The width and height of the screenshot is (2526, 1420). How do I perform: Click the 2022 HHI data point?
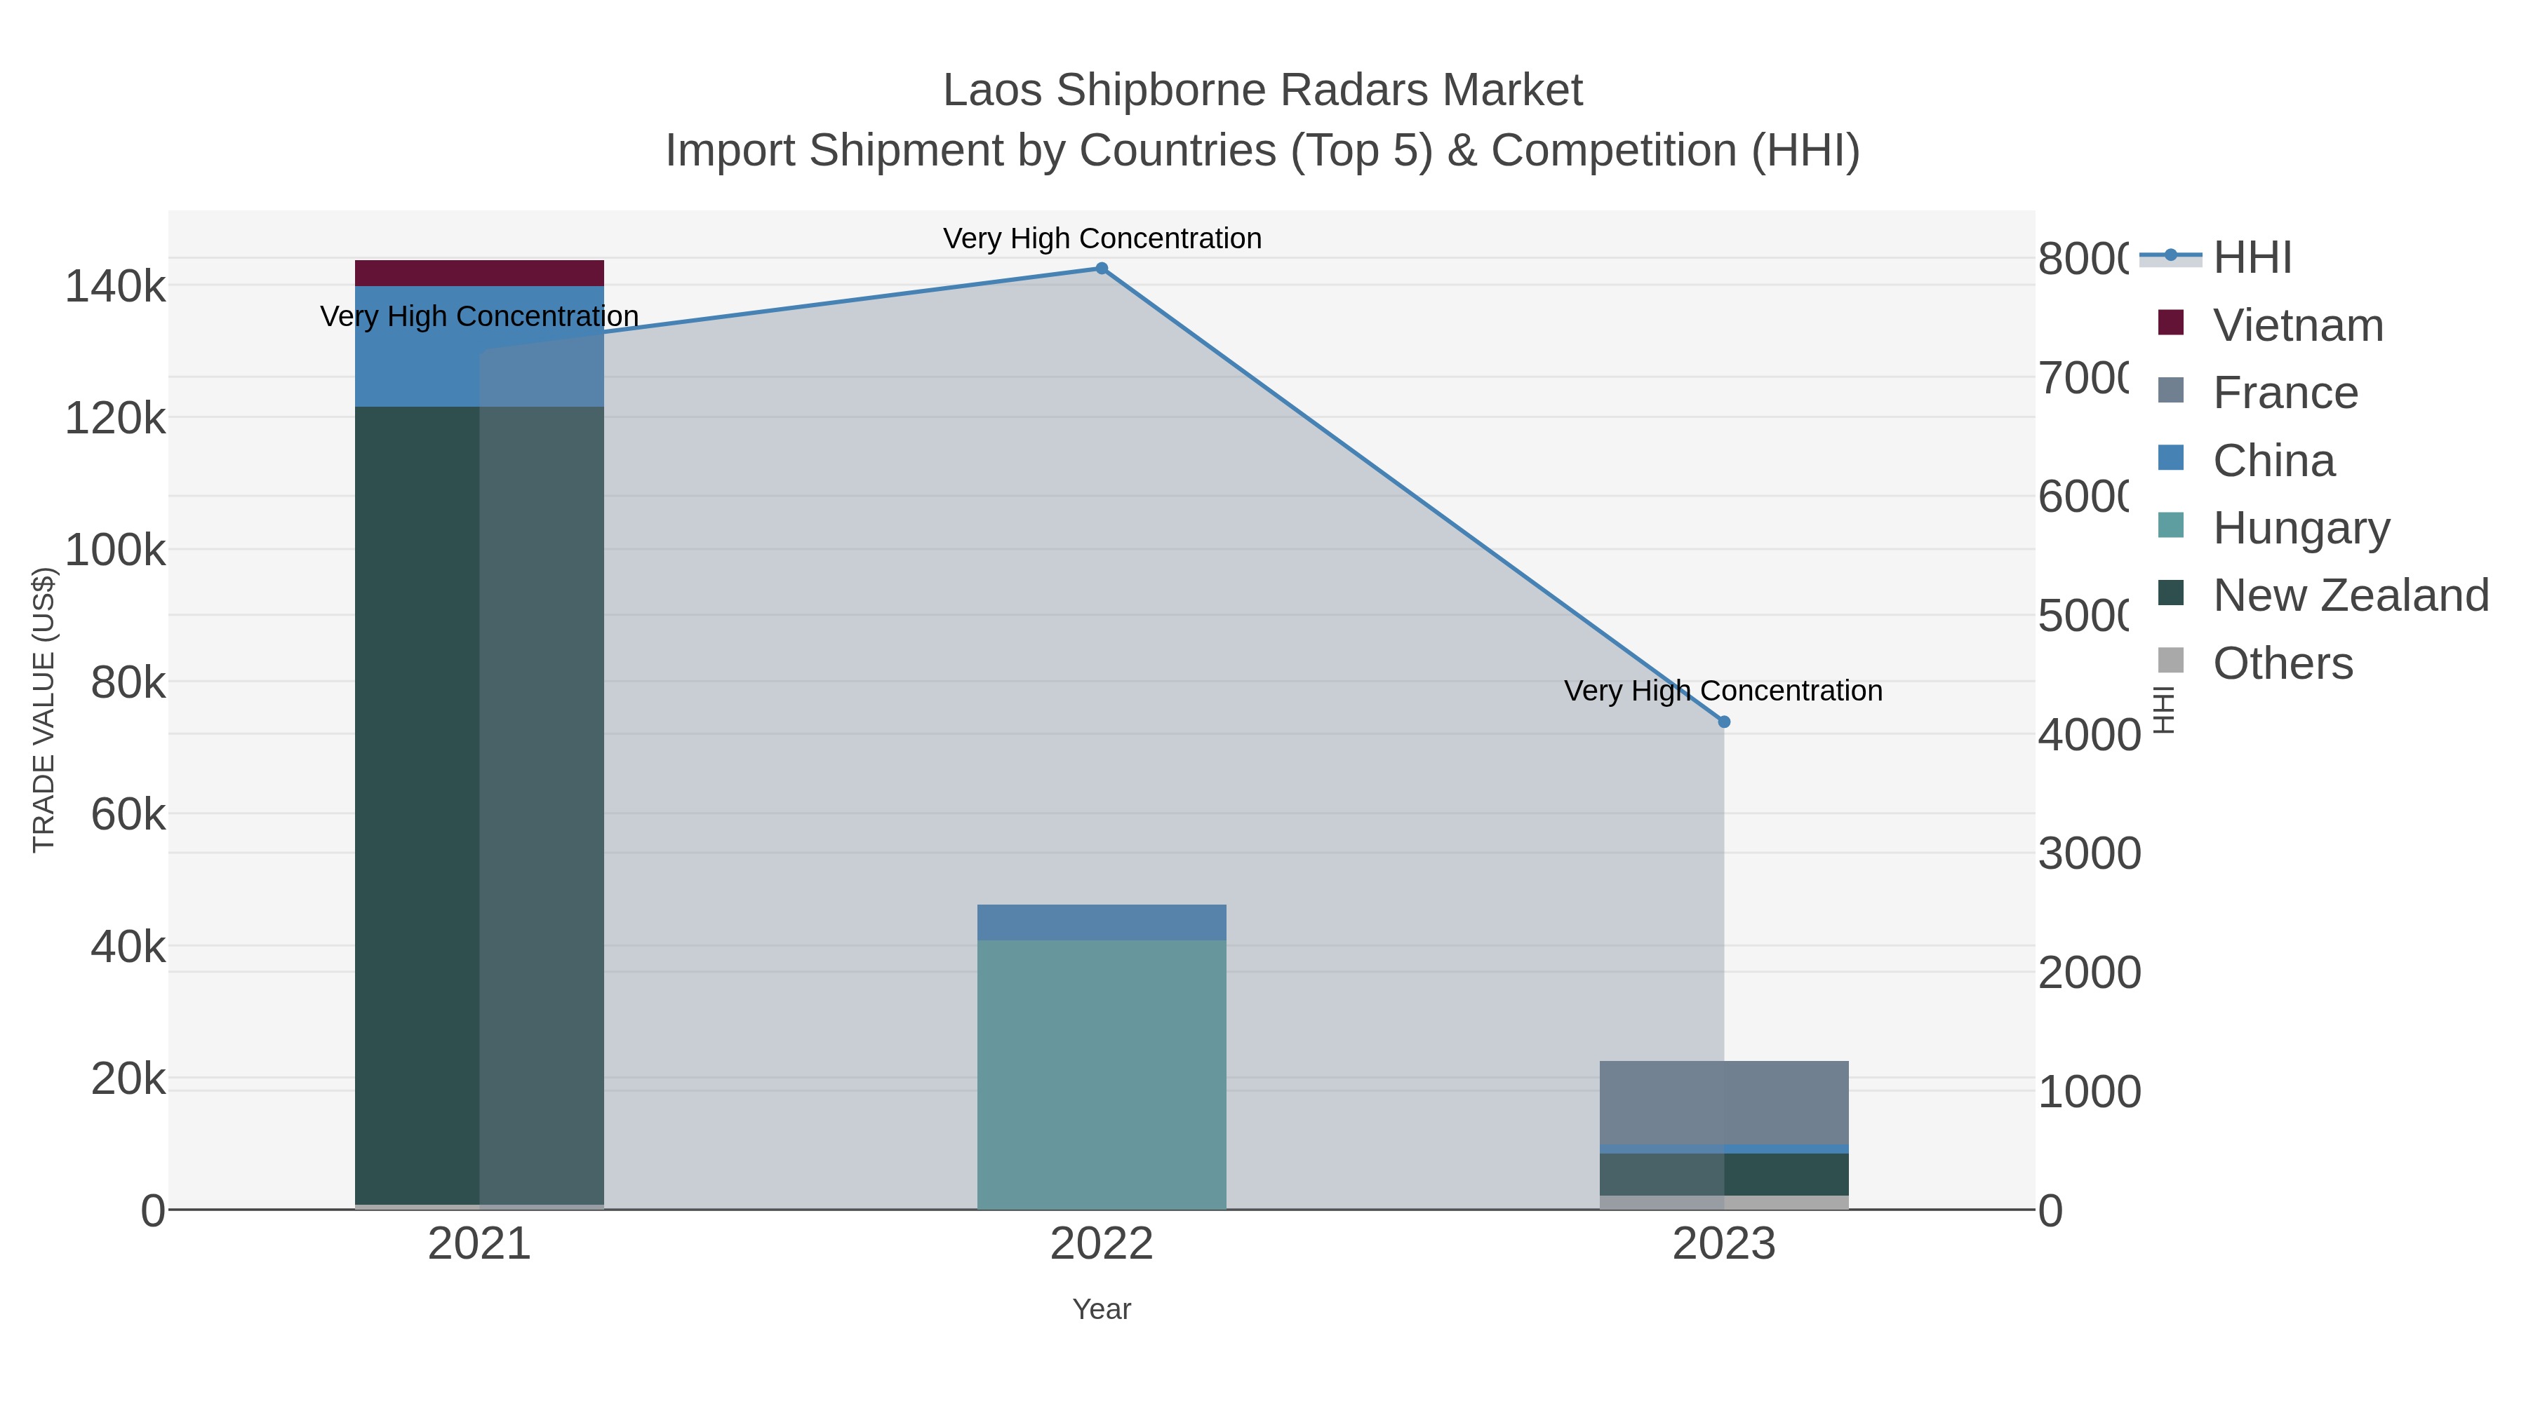click(1101, 269)
